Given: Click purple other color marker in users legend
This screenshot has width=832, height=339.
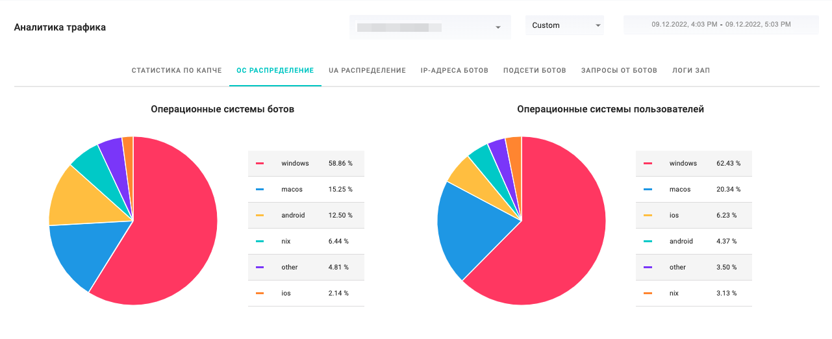Looking at the screenshot, I should tap(648, 268).
